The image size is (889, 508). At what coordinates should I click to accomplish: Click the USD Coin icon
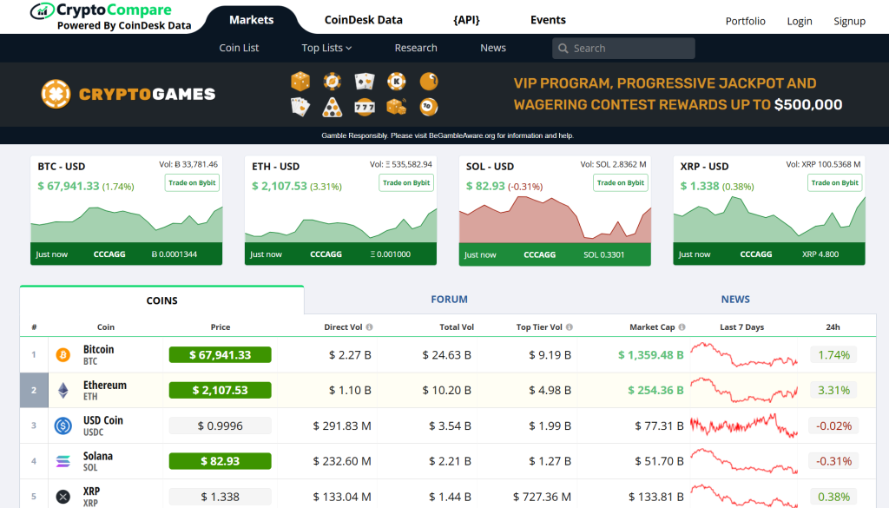point(63,426)
